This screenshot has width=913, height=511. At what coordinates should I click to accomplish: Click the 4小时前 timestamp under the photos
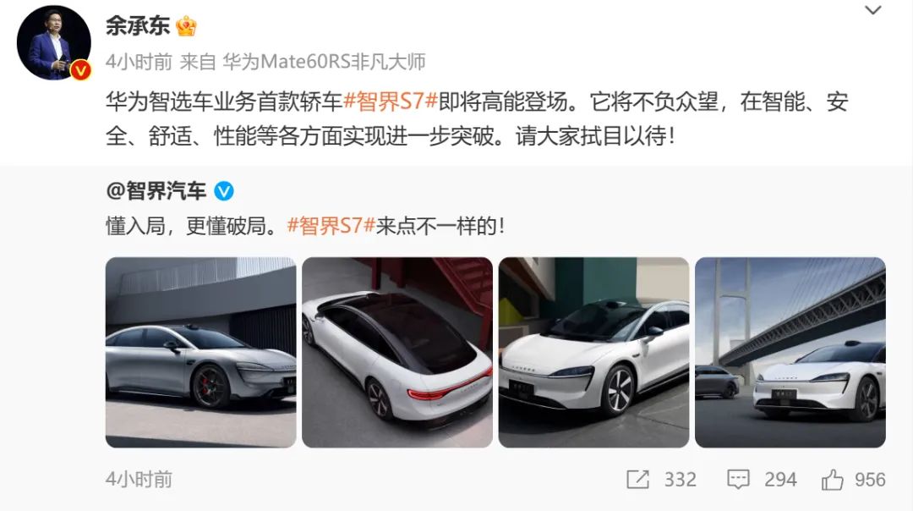coord(139,480)
